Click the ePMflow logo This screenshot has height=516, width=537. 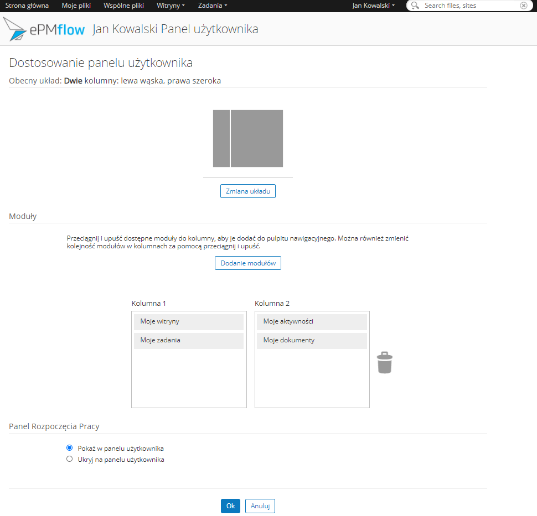(x=44, y=29)
